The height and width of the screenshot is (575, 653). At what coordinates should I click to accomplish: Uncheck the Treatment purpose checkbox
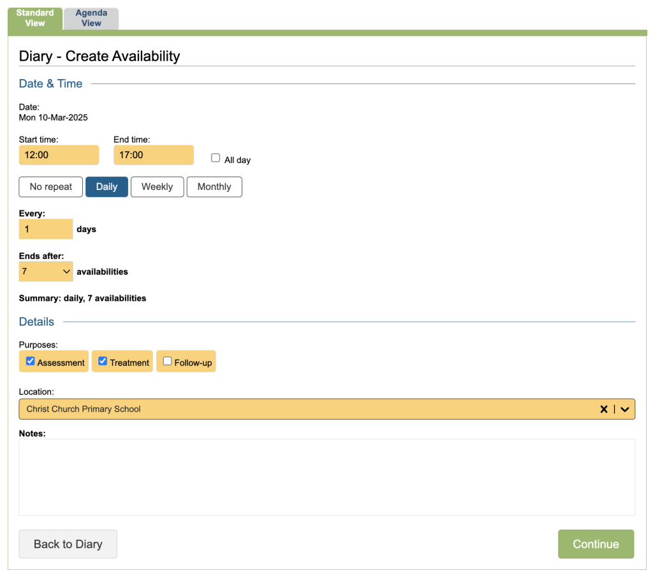pos(103,361)
